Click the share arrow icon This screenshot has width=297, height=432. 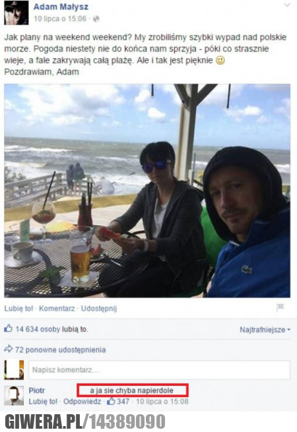(x=9, y=349)
